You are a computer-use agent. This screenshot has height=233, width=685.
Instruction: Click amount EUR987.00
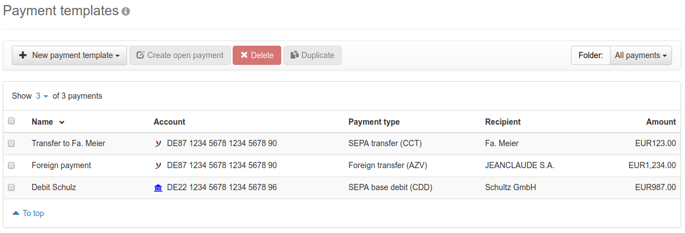click(656, 187)
